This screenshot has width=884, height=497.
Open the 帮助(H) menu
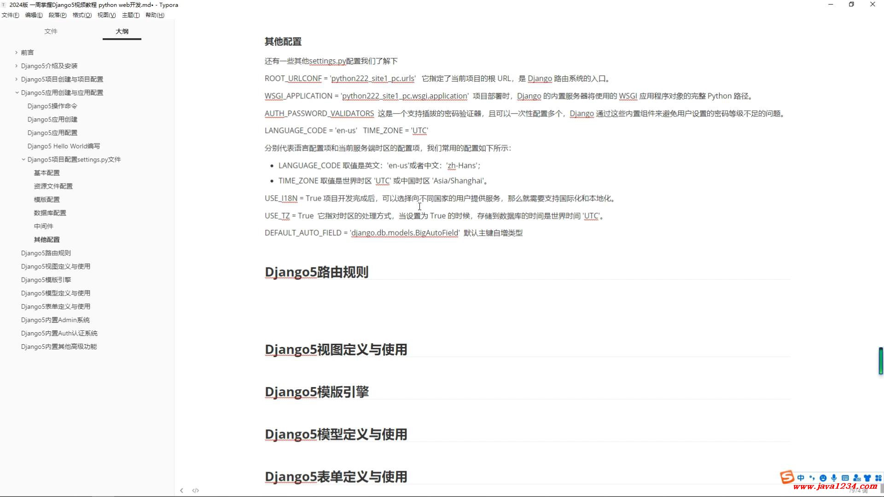[x=155, y=15]
